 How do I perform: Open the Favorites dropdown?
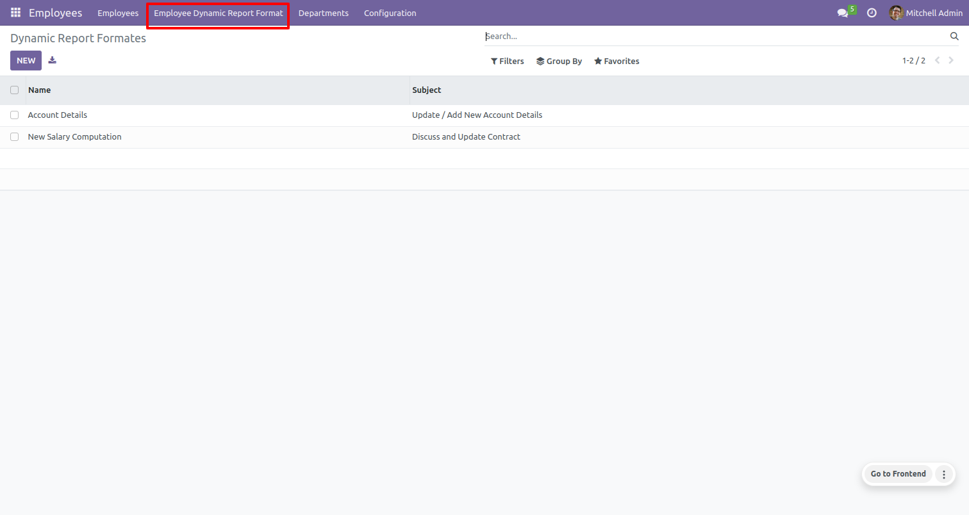(617, 61)
